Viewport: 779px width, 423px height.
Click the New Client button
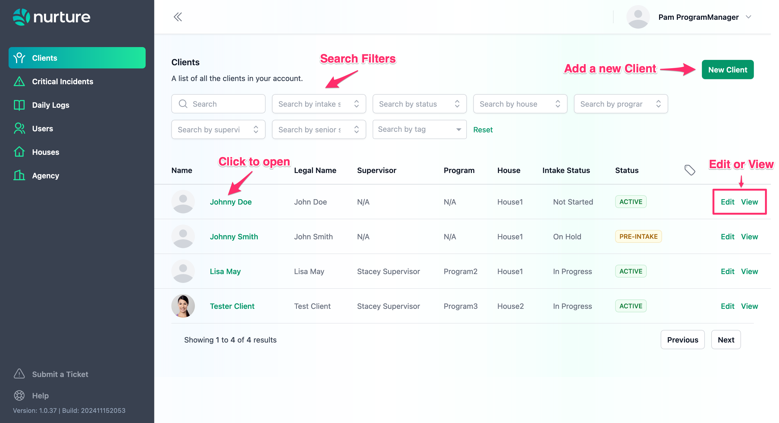727,70
